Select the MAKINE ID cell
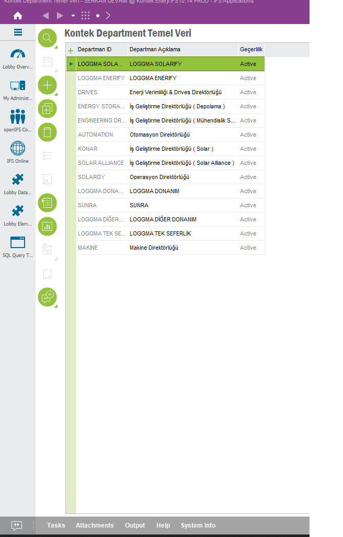Screen dimensions: 343x537 102,248
